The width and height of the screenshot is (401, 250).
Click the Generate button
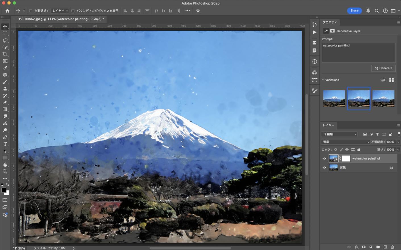[383, 68]
